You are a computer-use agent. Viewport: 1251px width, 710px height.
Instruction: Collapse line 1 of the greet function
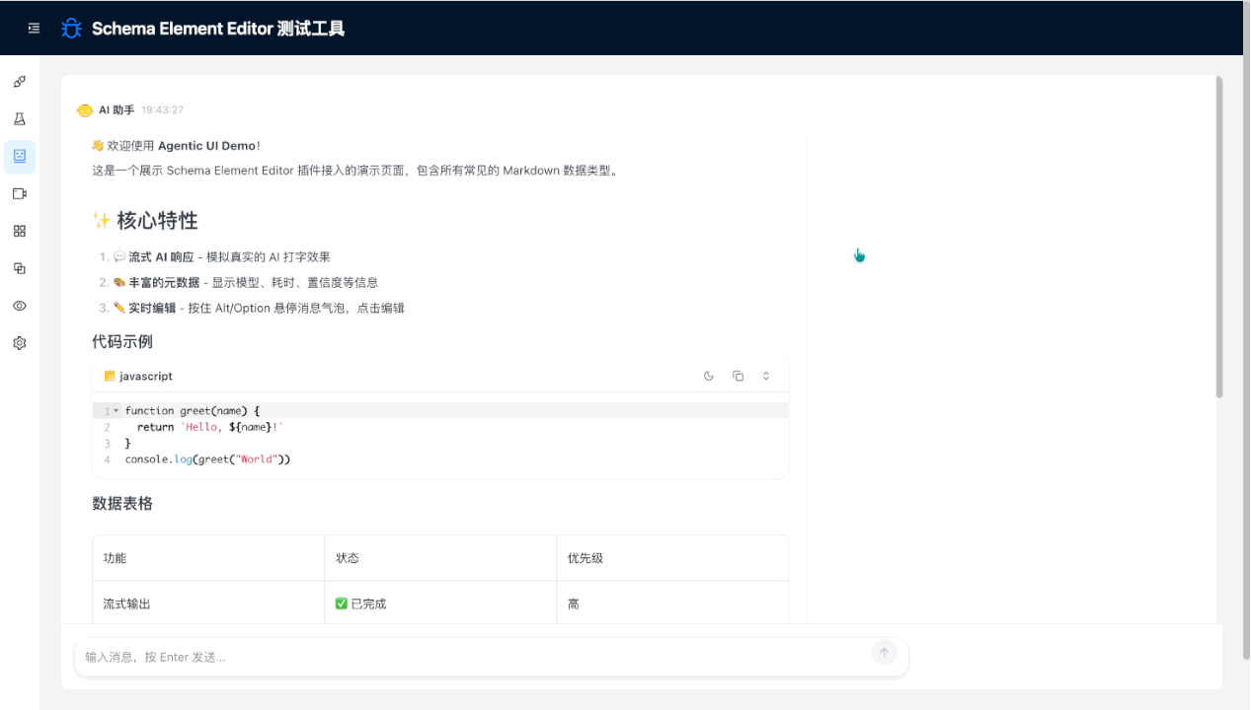[x=116, y=409]
